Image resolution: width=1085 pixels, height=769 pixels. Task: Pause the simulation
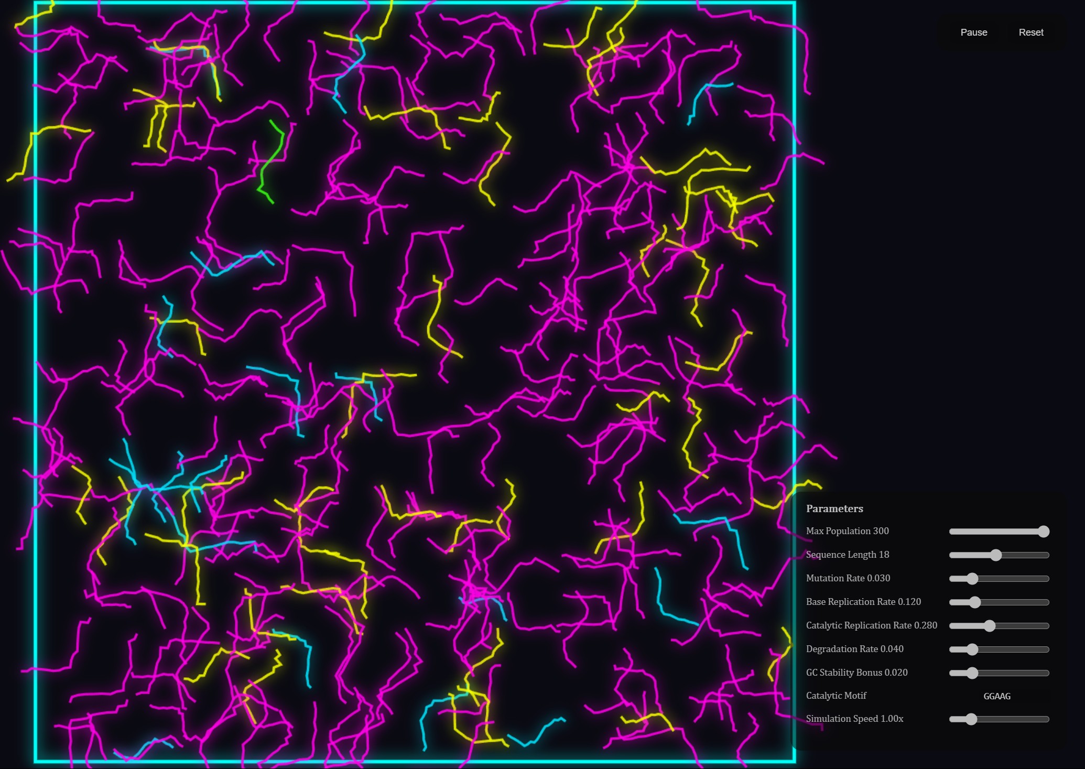pyautogui.click(x=973, y=33)
